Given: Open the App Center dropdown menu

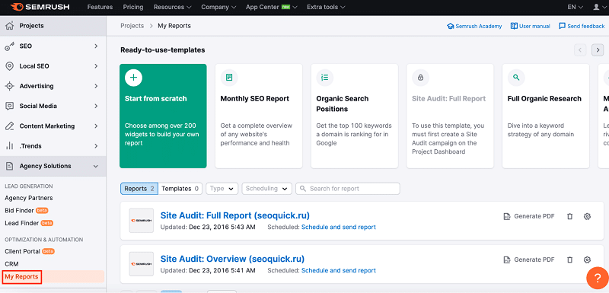Looking at the screenshot, I should coord(272,7).
